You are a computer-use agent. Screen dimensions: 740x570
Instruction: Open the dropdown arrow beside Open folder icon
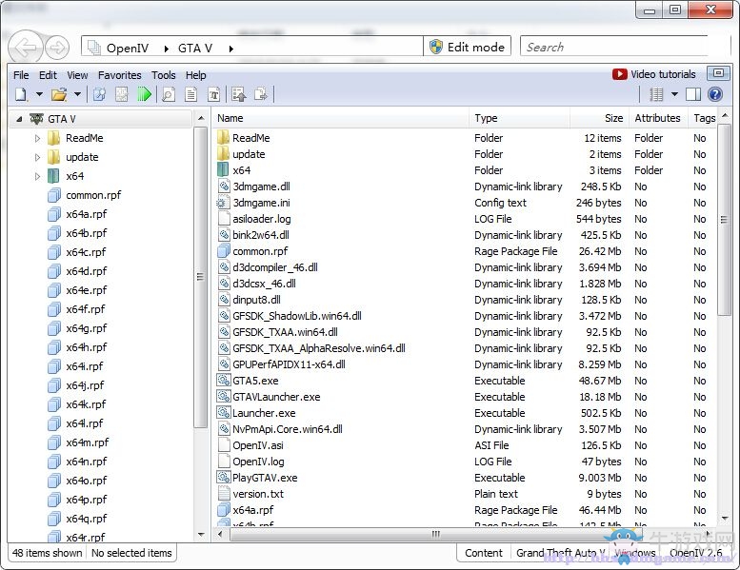click(x=77, y=94)
